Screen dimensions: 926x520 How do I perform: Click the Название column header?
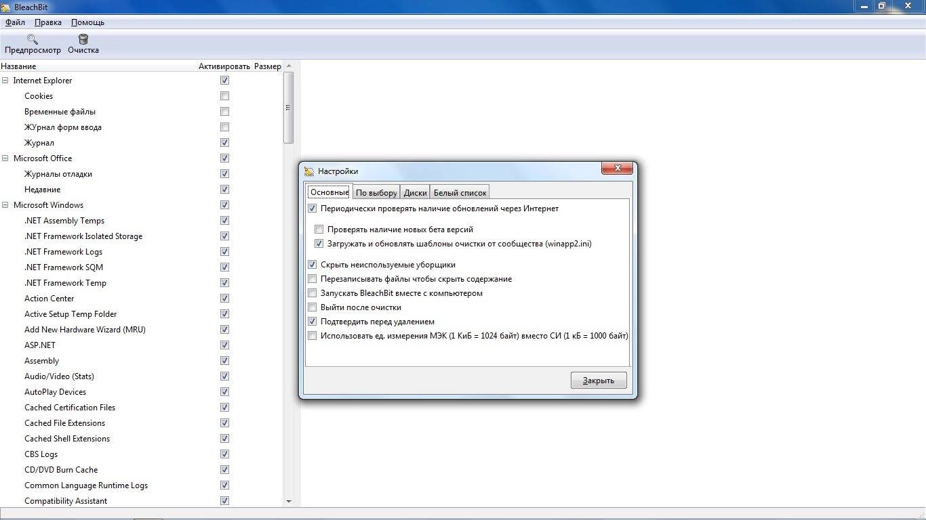click(18, 66)
